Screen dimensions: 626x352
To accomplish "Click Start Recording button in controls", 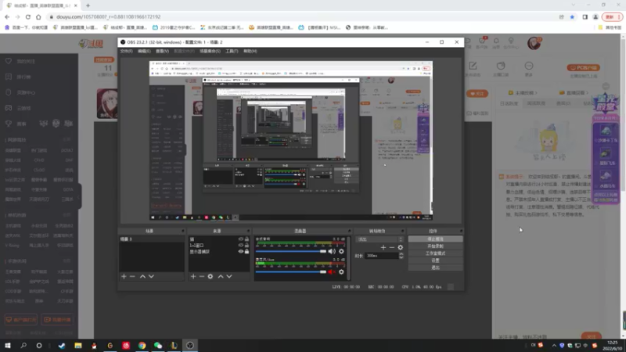I will pos(435,246).
